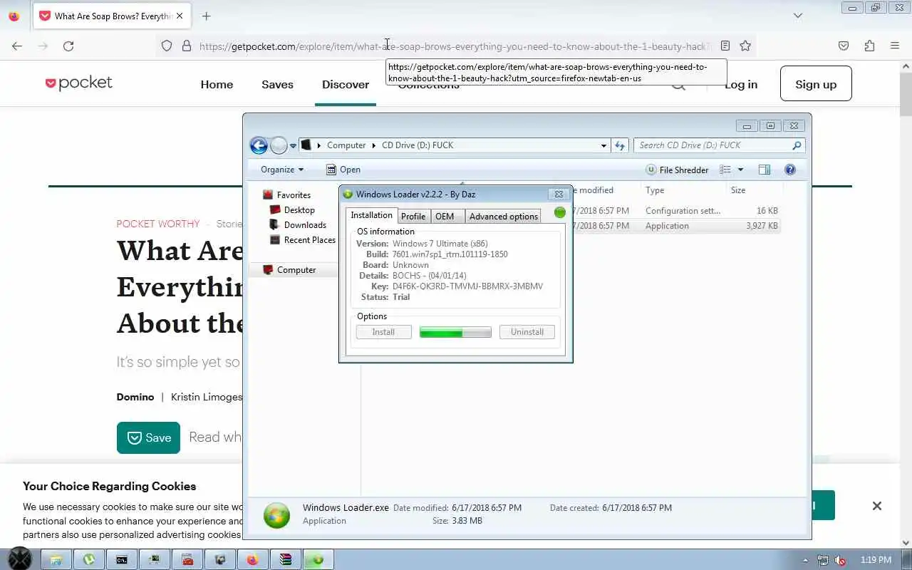Open the Firefox hamburger application menu
912x570 pixels.
(895, 46)
